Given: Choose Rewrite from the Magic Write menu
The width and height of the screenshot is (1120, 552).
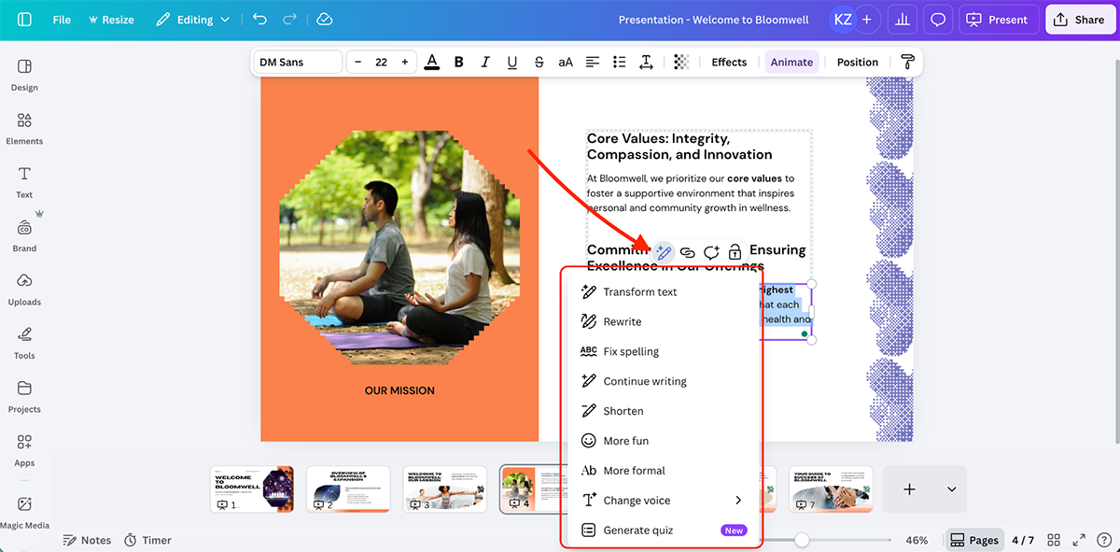Looking at the screenshot, I should pyautogui.click(x=623, y=320).
